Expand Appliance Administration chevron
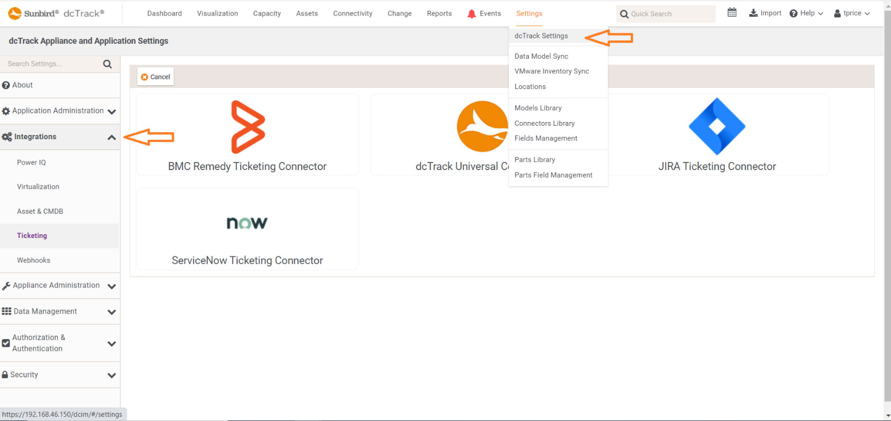Viewport: 891px width, 421px height. tap(112, 287)
